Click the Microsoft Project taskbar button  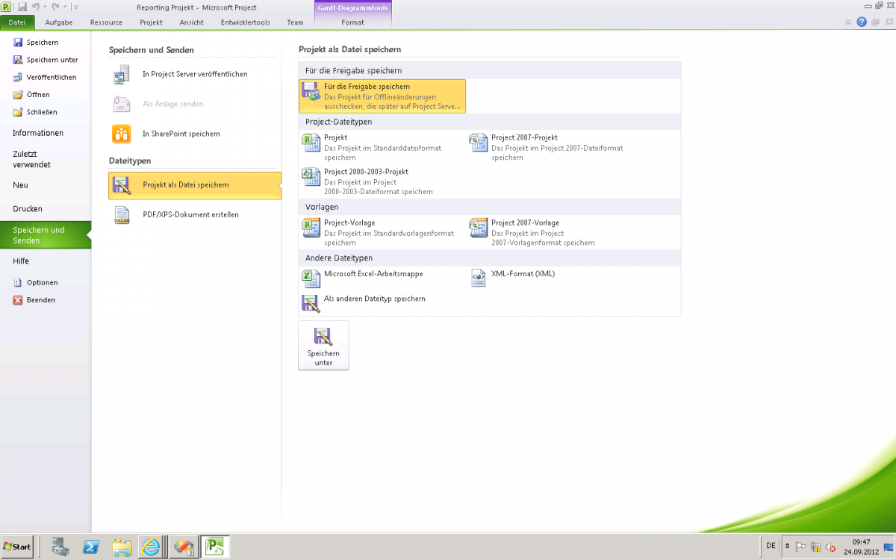[x=215, y=547]
